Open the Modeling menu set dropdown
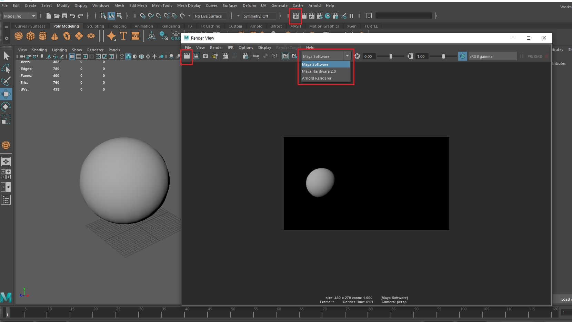This screenshot has width=572, height=322. pos(20,16)
